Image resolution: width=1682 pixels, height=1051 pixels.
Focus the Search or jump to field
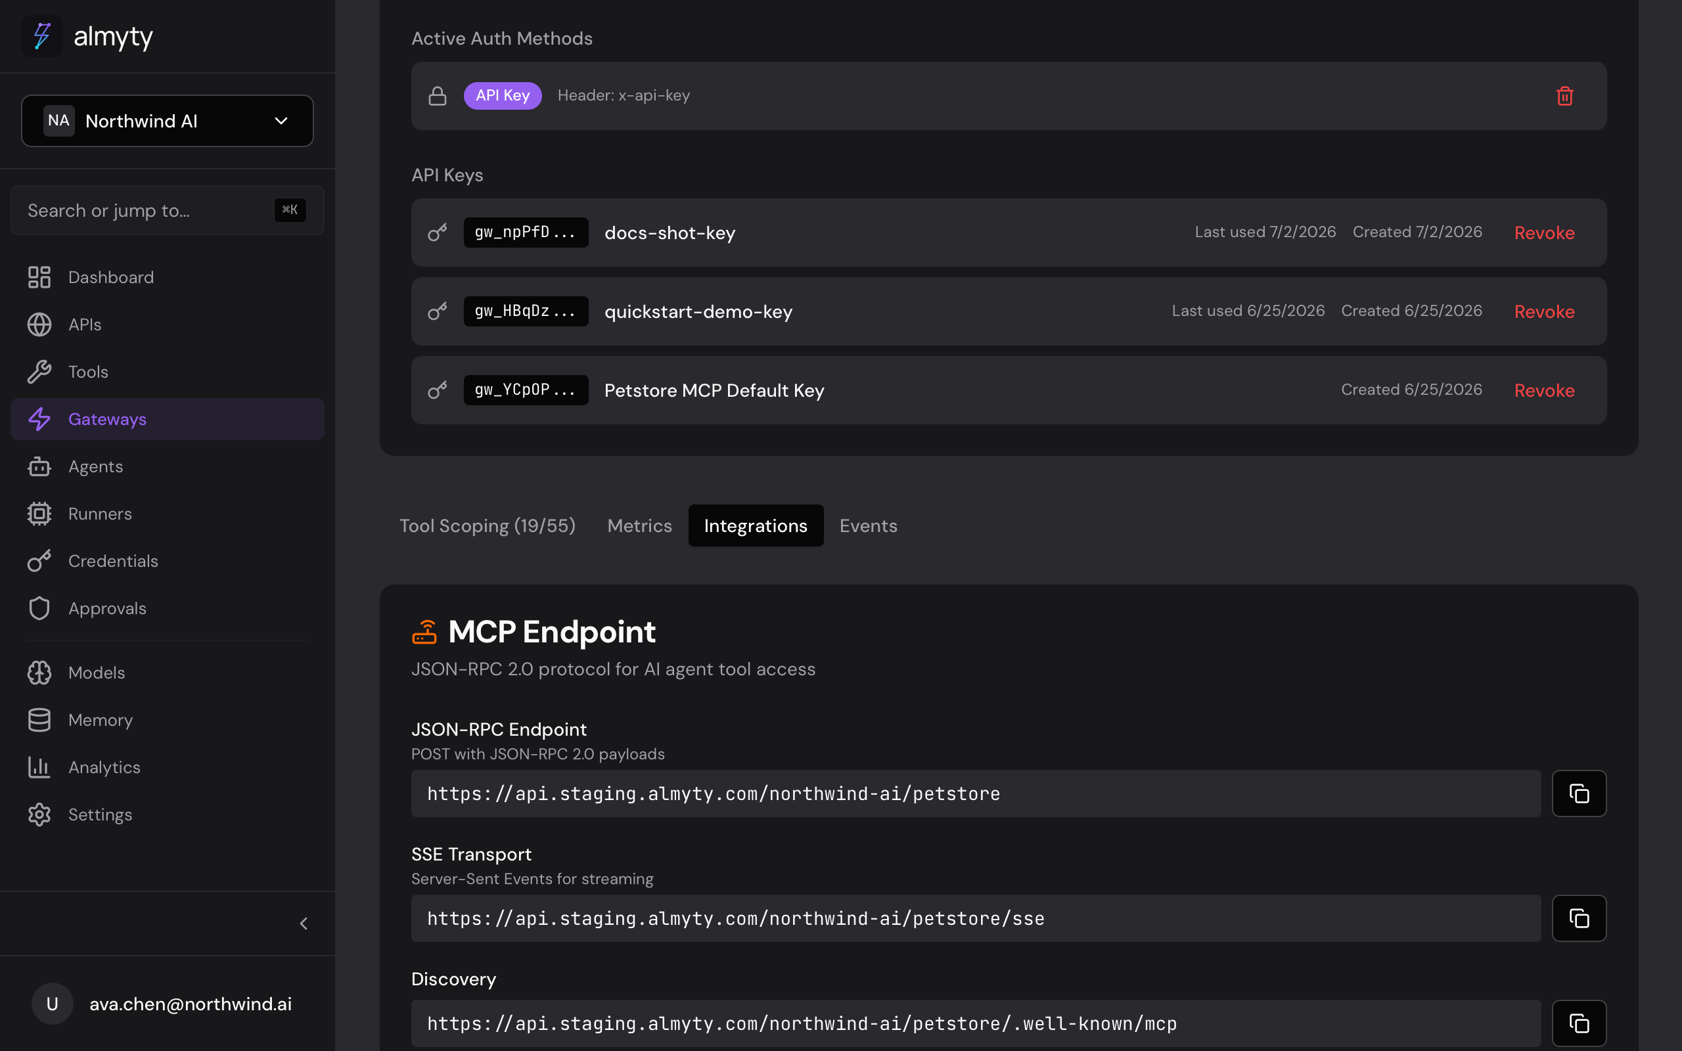(x=168, y=210)
